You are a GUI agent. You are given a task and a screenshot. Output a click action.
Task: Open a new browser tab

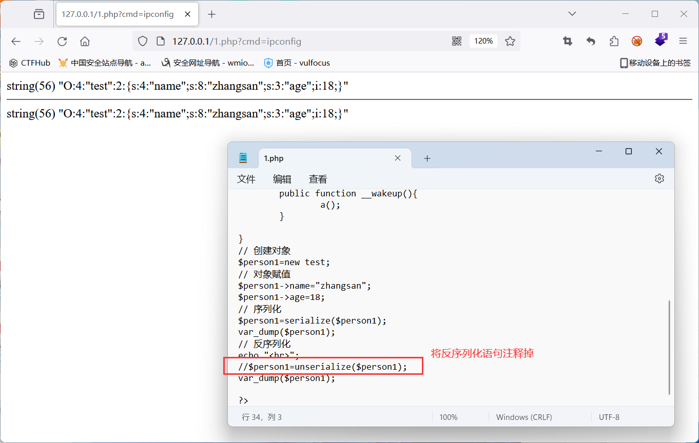click(x=211, y=14)
